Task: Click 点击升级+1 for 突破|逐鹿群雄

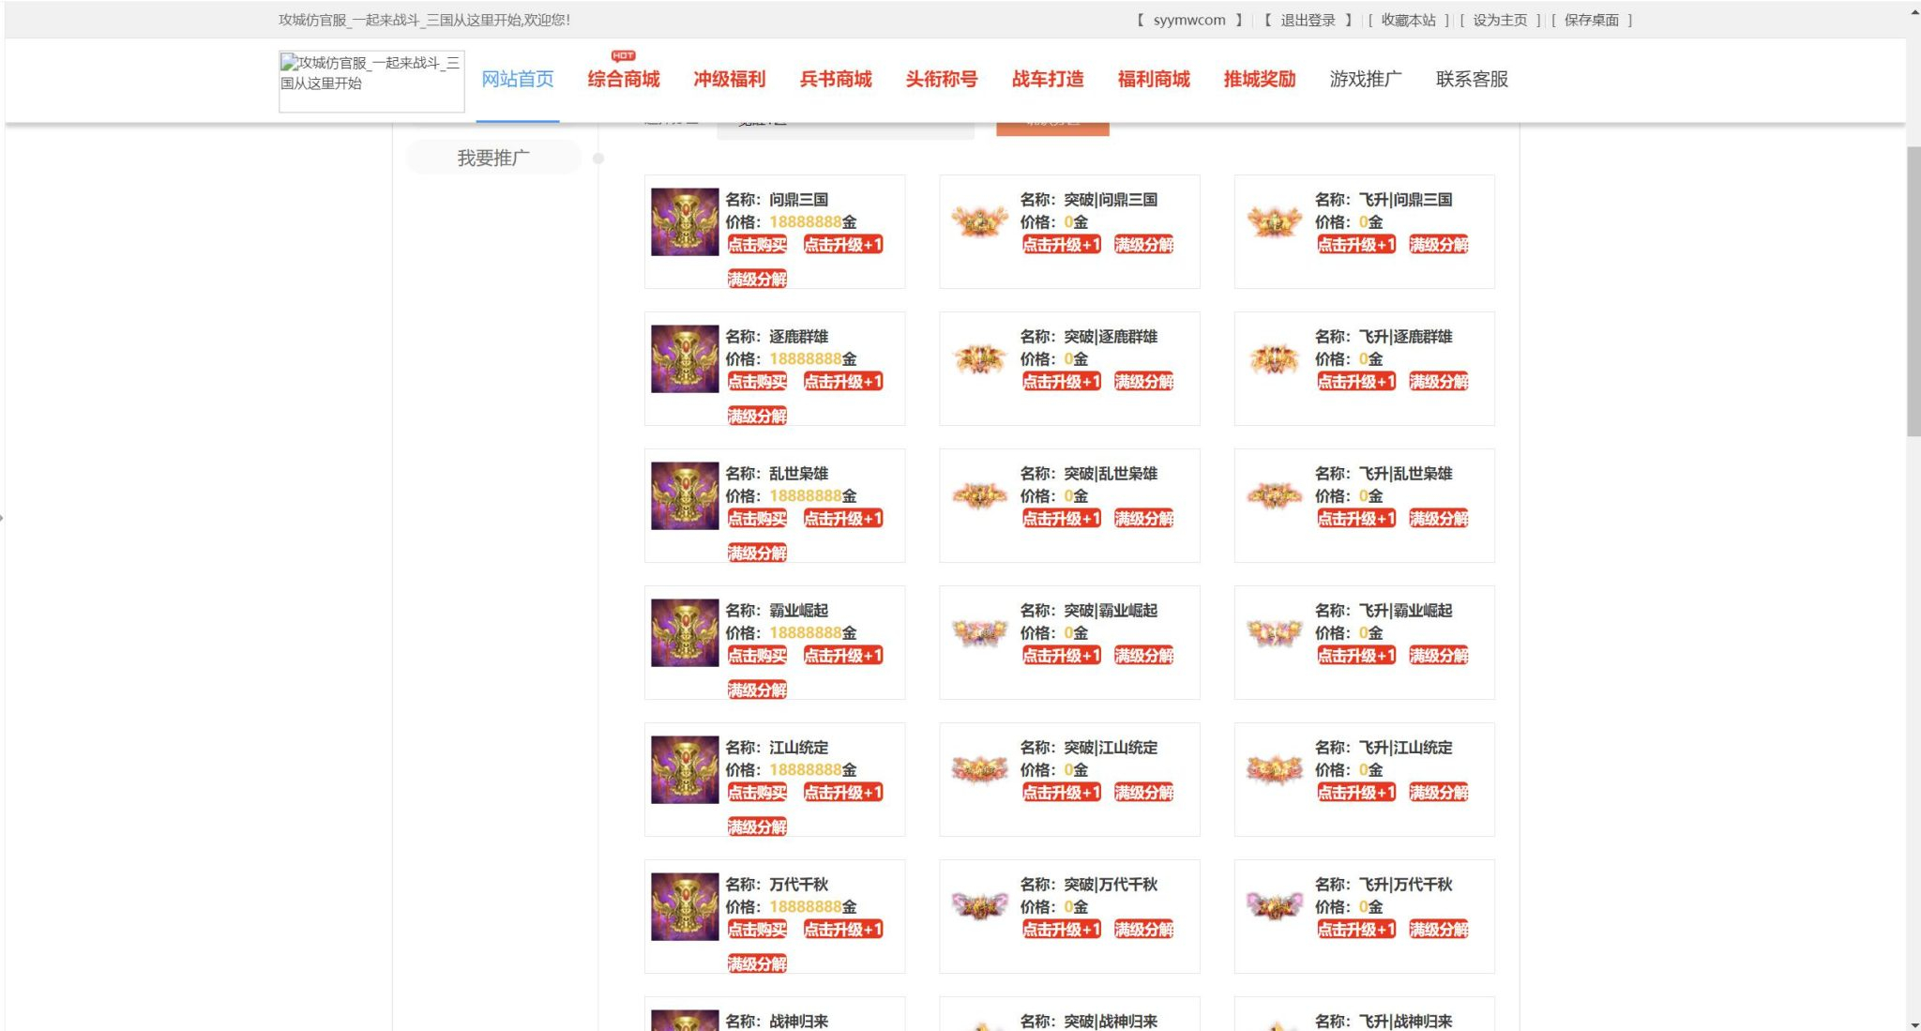Action: pyautogui.click(x=1062, y=382)
